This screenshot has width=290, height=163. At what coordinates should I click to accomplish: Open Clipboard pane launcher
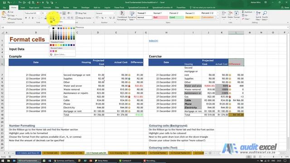click(23, 23)
